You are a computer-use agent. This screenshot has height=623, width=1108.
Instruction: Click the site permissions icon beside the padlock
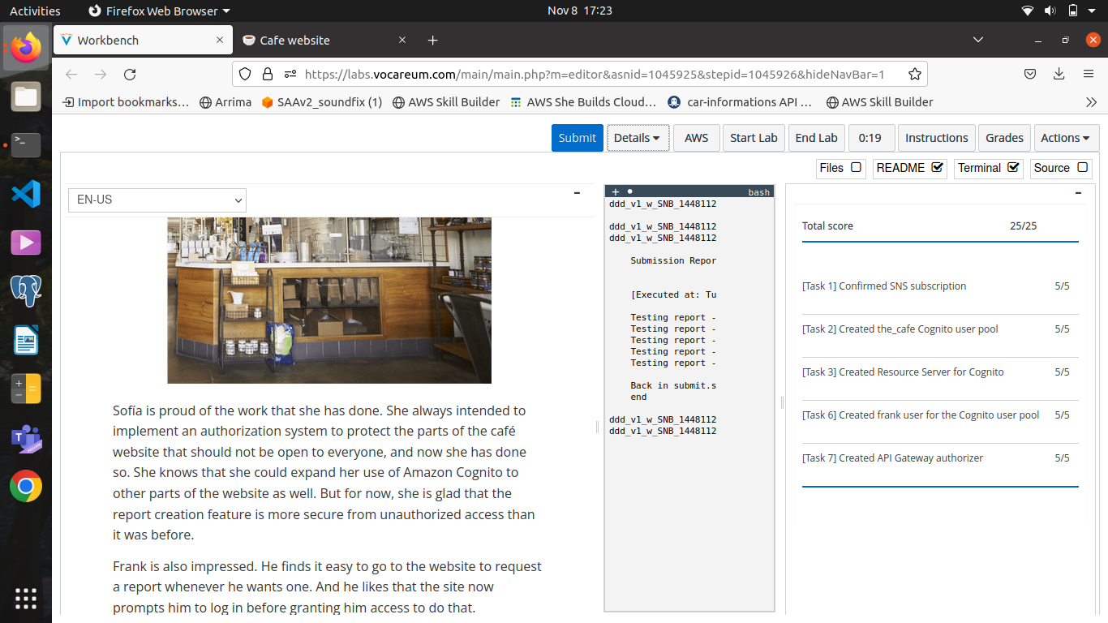289,74
